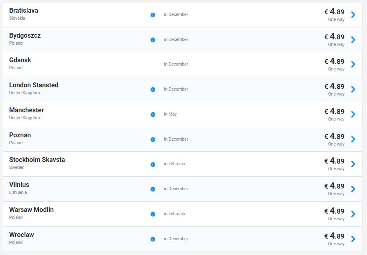367x255 pixels.
Task: Click info icon beside Stockholm Skavsta
Action: click(x=153, y=164)
